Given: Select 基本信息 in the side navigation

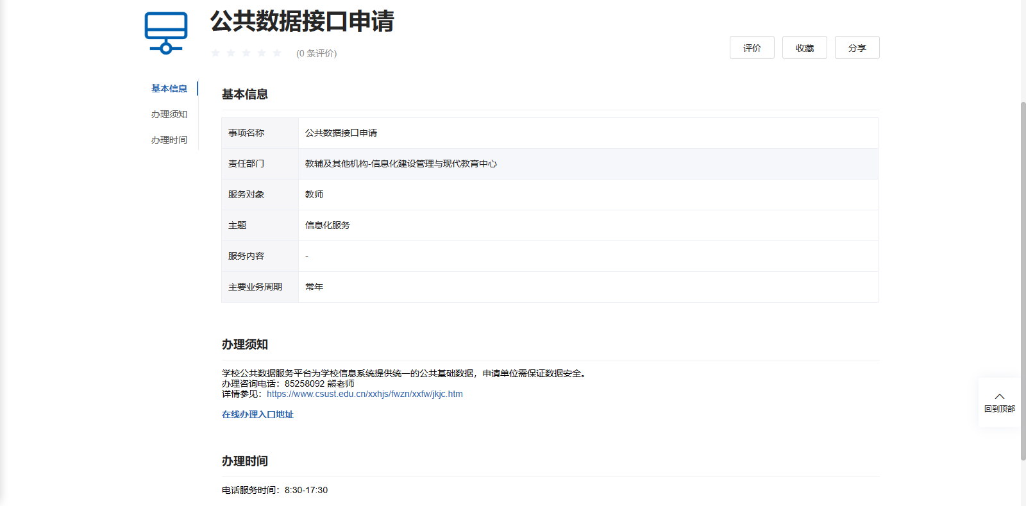Looking at the screenshot, I should click(169, 89).
